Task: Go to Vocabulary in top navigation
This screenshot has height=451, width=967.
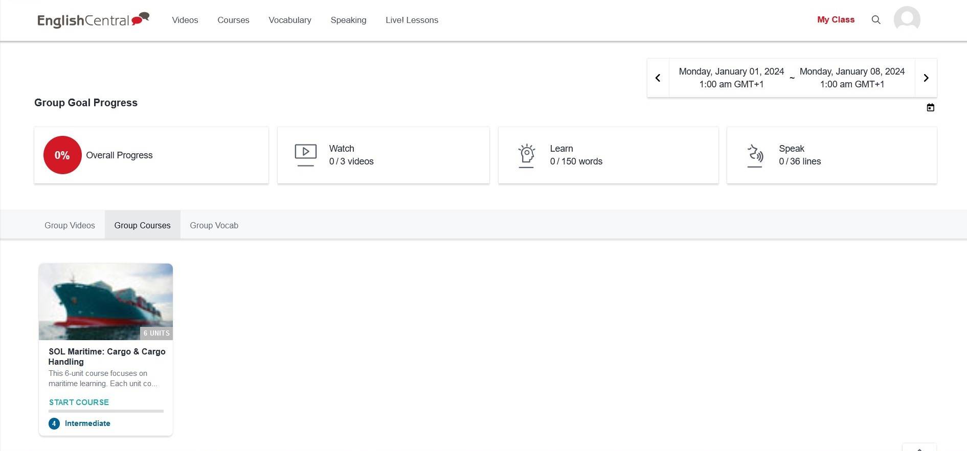Action: pyautogui.click(x=289, y=20)
